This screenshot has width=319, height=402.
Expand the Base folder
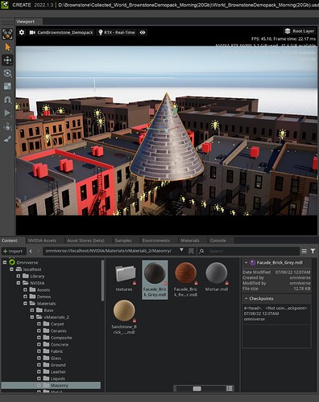click(32, 310)
